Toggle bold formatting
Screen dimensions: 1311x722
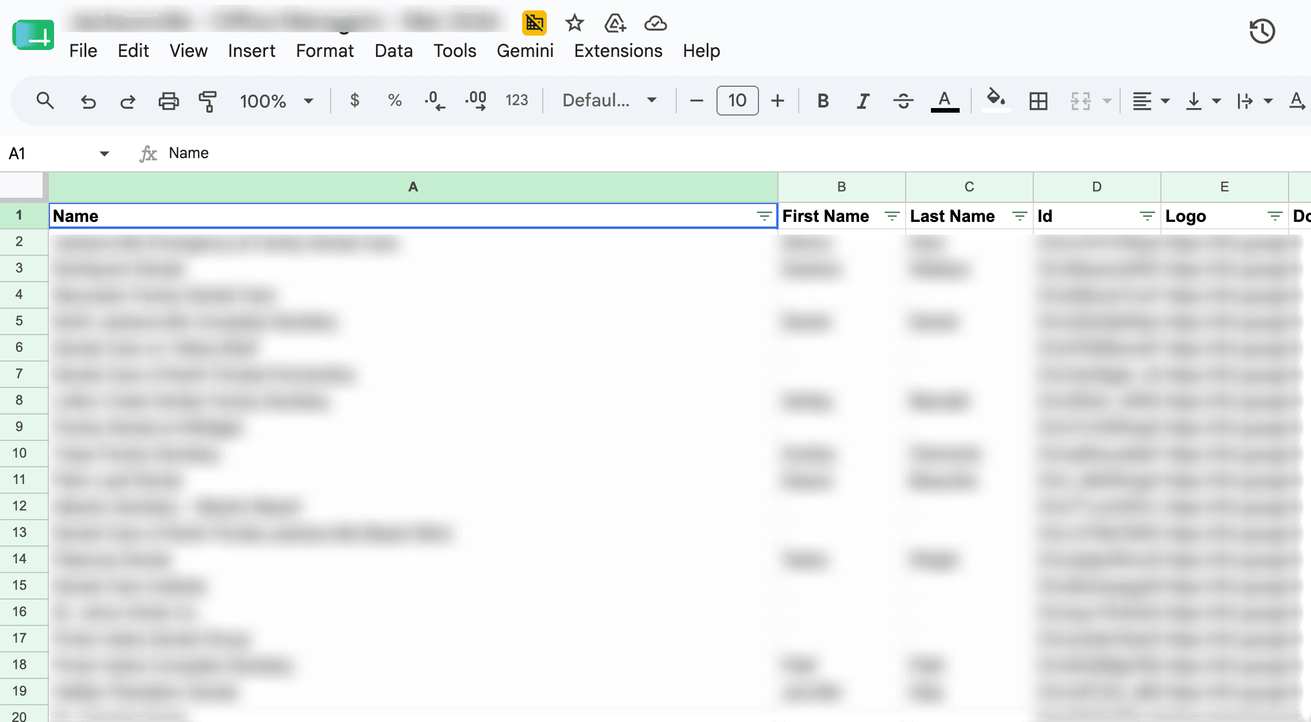click(823, 101)
